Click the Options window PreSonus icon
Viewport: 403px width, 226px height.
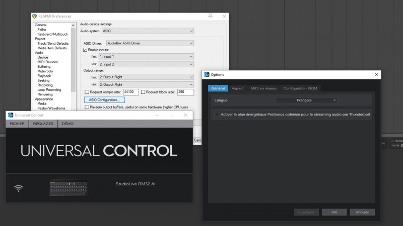[207, 74]
